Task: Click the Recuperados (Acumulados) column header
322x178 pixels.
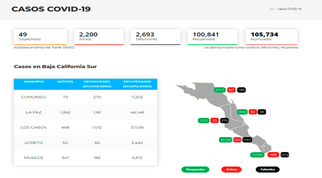Action: point(137,84)
